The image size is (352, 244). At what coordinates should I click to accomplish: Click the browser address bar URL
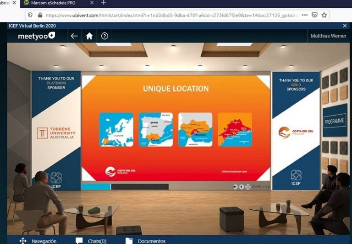coord(172,15)
